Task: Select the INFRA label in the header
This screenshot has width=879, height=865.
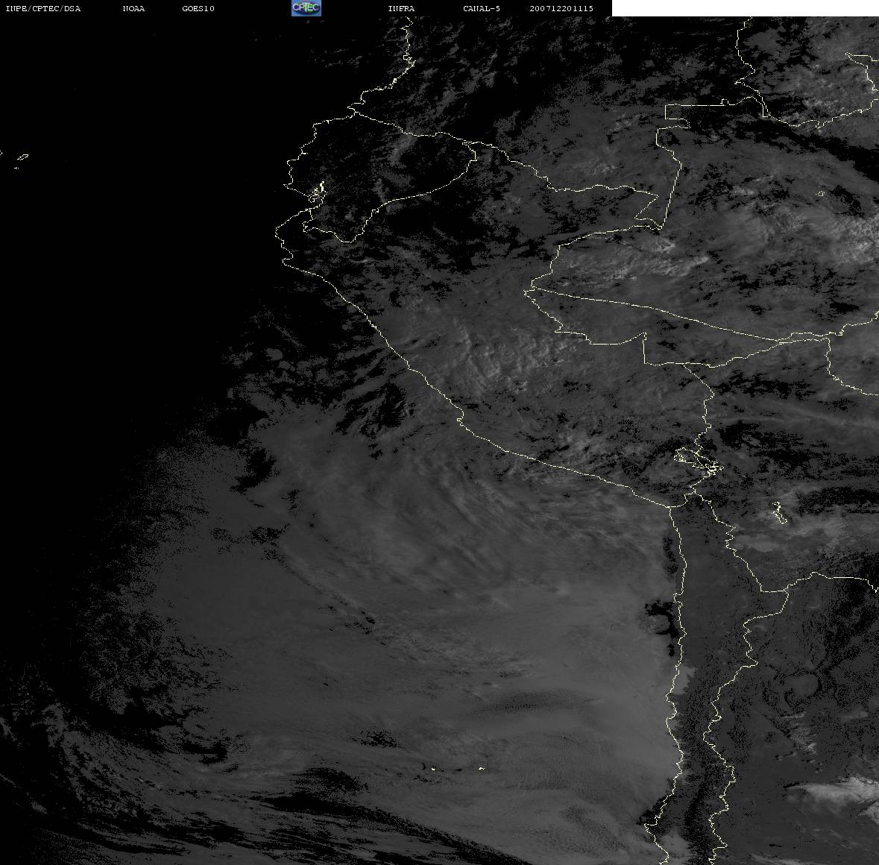Action: pyautogui.click(x=401, y=9)
